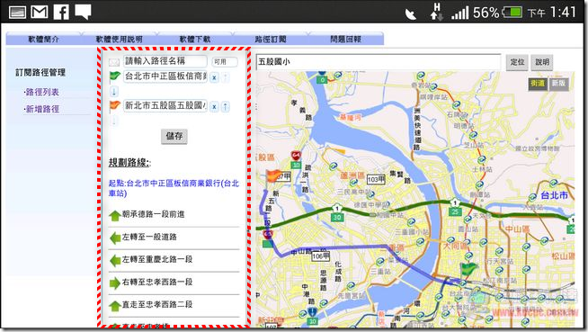Open the 軟體使用說明 tab
Screen dimensions: 588x332
(x=120, y=39)
